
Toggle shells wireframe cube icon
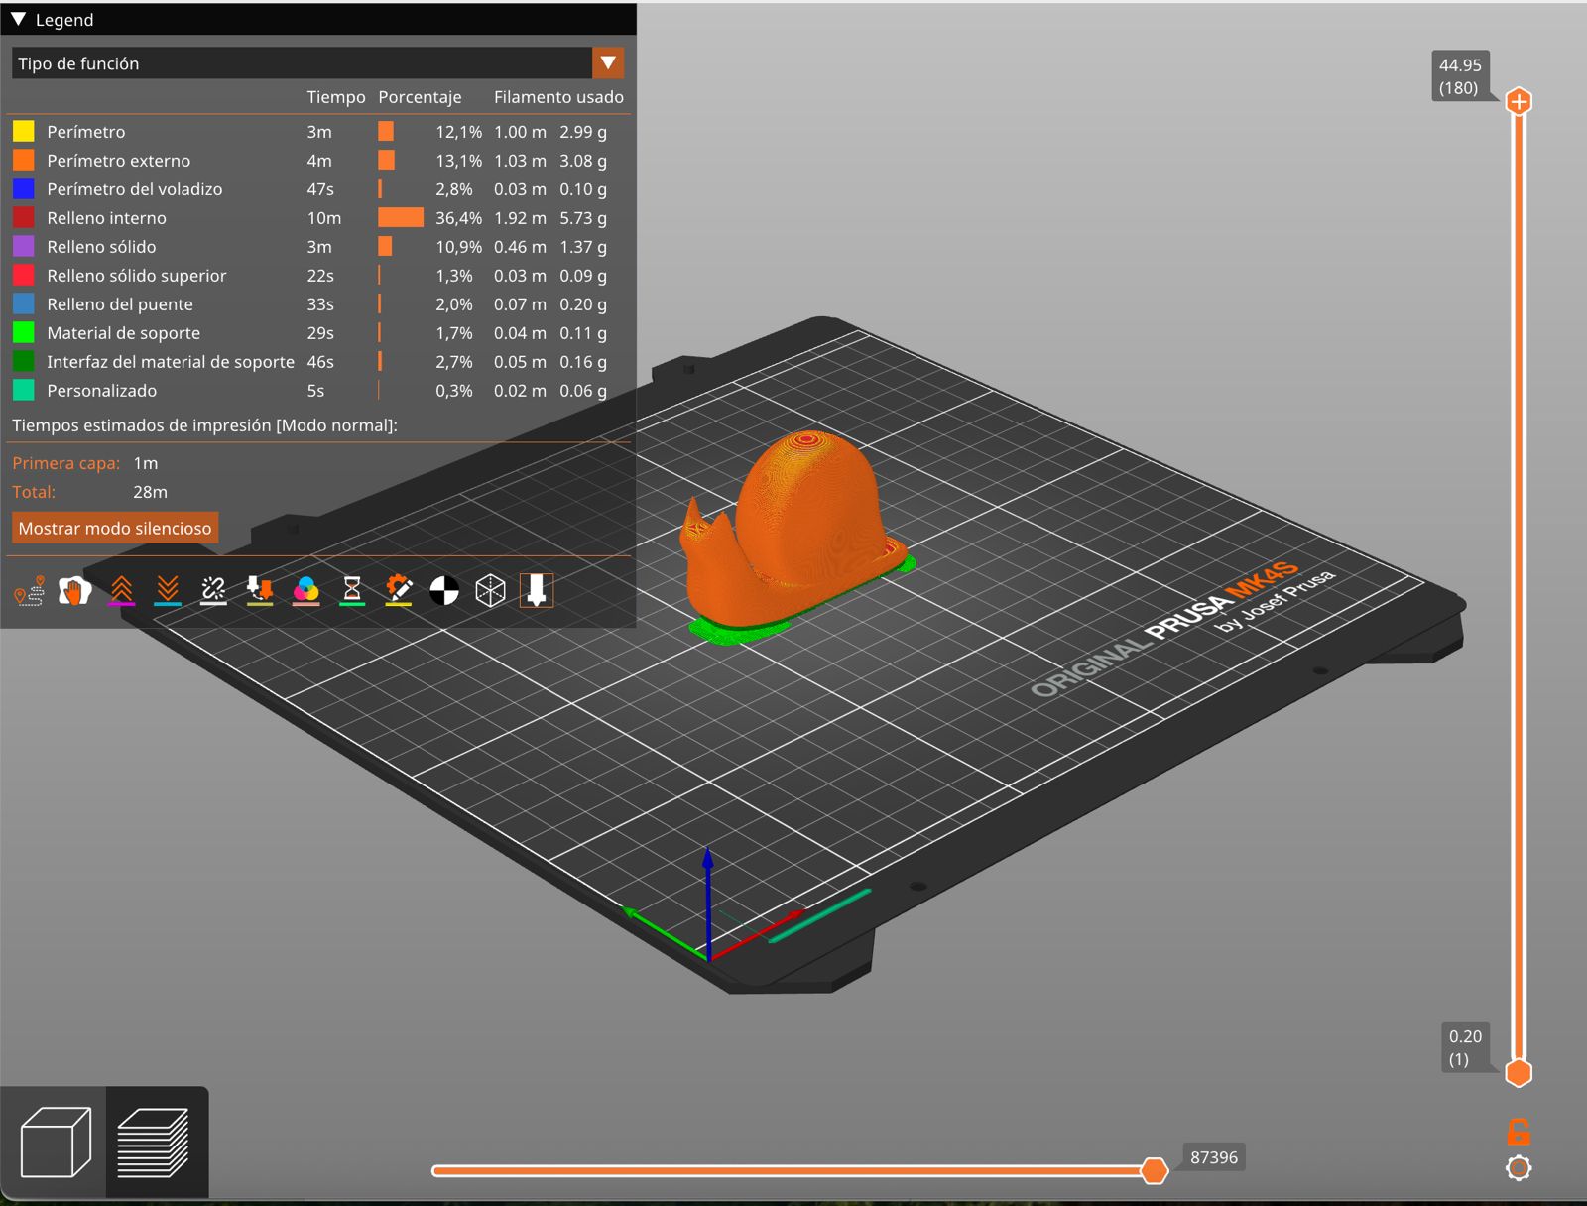coord(491,591)
